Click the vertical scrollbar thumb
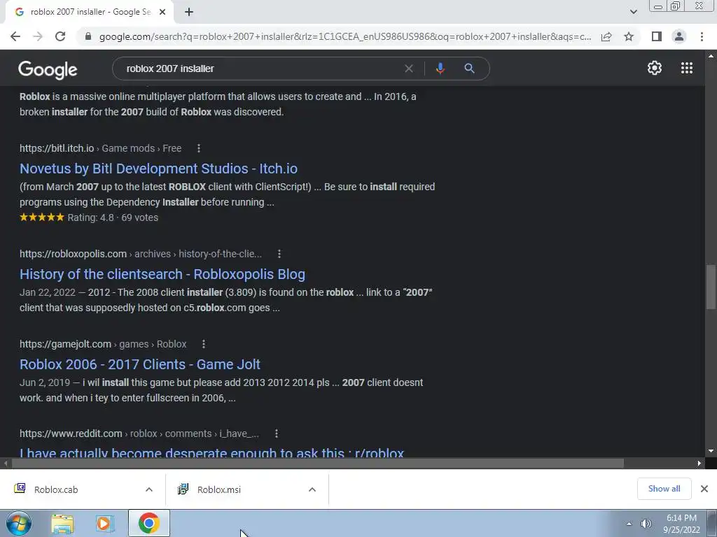Screen dimensions: 717x537 point(711,287)
